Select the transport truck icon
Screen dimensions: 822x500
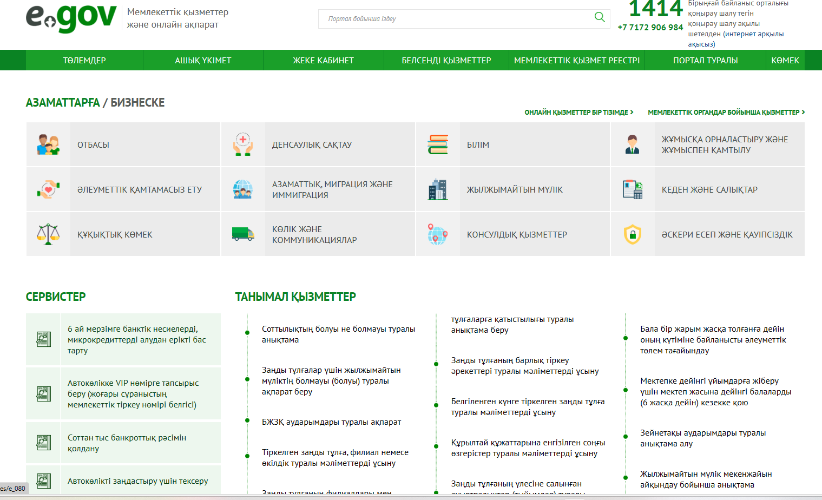pyautogui.click(x=243, y=234)
